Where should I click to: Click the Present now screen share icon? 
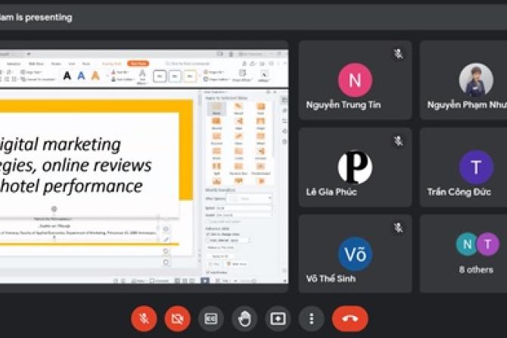278,318
